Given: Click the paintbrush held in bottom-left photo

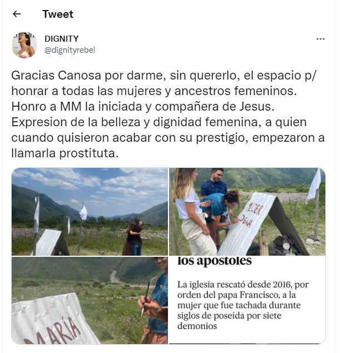Looking at the screenshot, I should (146, 300).
